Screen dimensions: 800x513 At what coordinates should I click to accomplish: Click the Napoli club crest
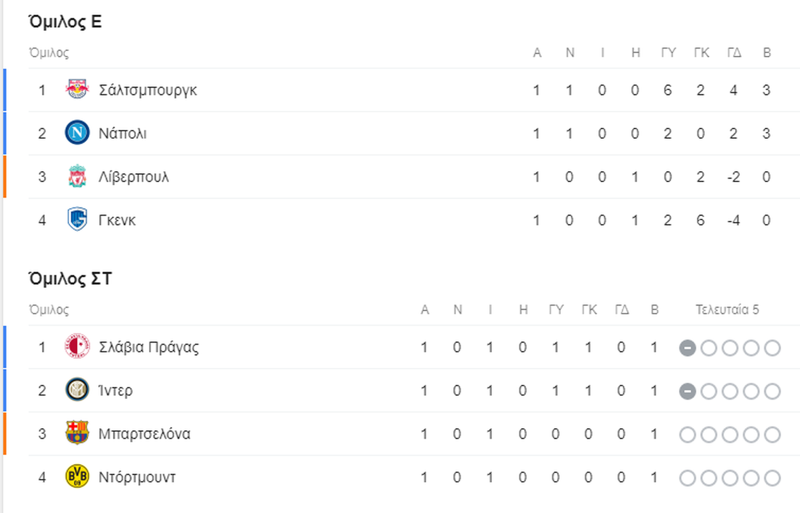click(x=77, y=133)
